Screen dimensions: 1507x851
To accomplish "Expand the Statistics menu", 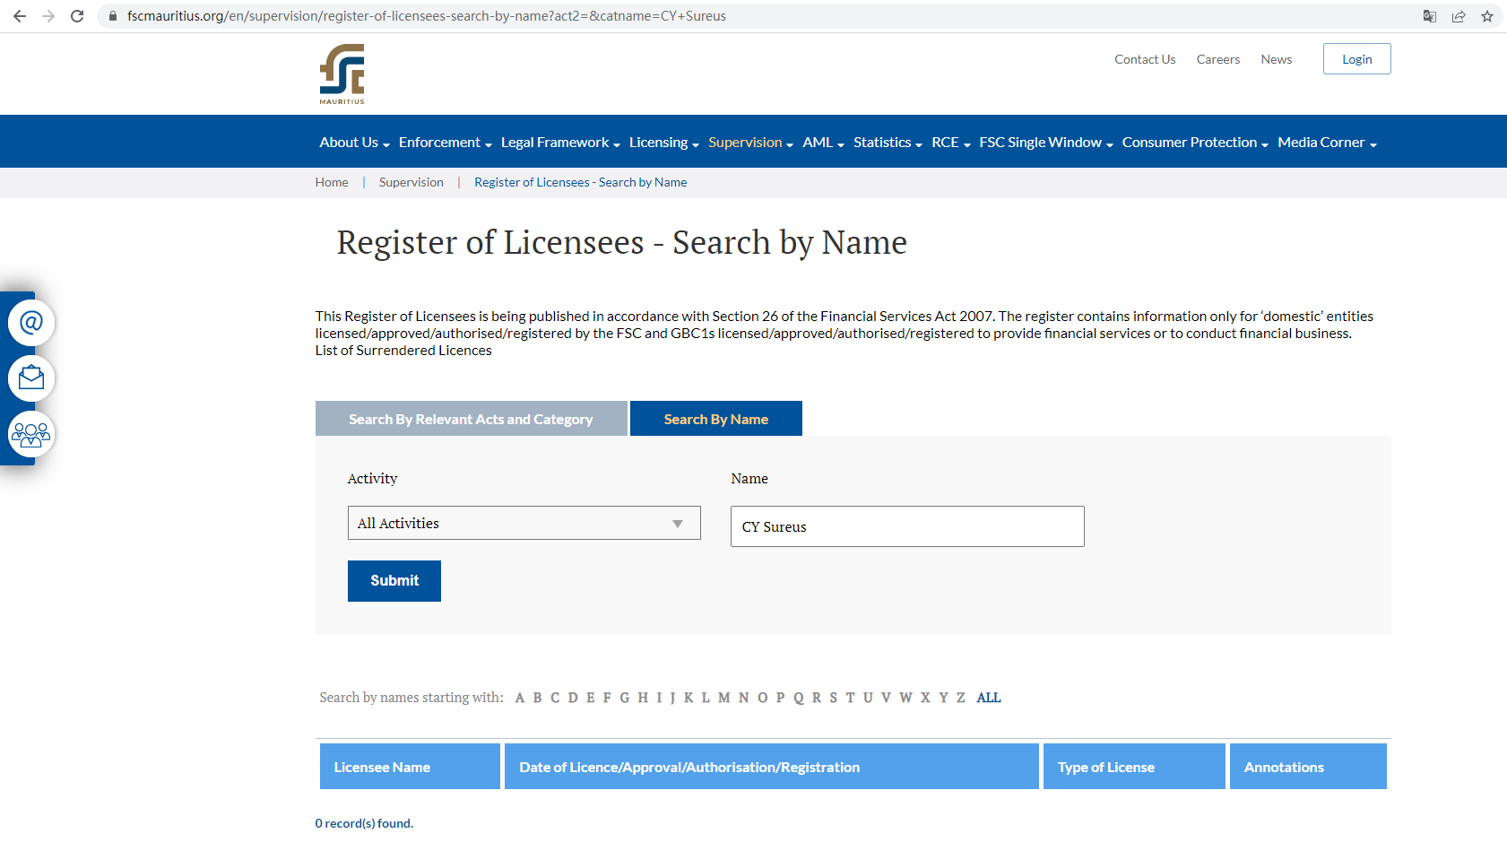I will point(888,143).
